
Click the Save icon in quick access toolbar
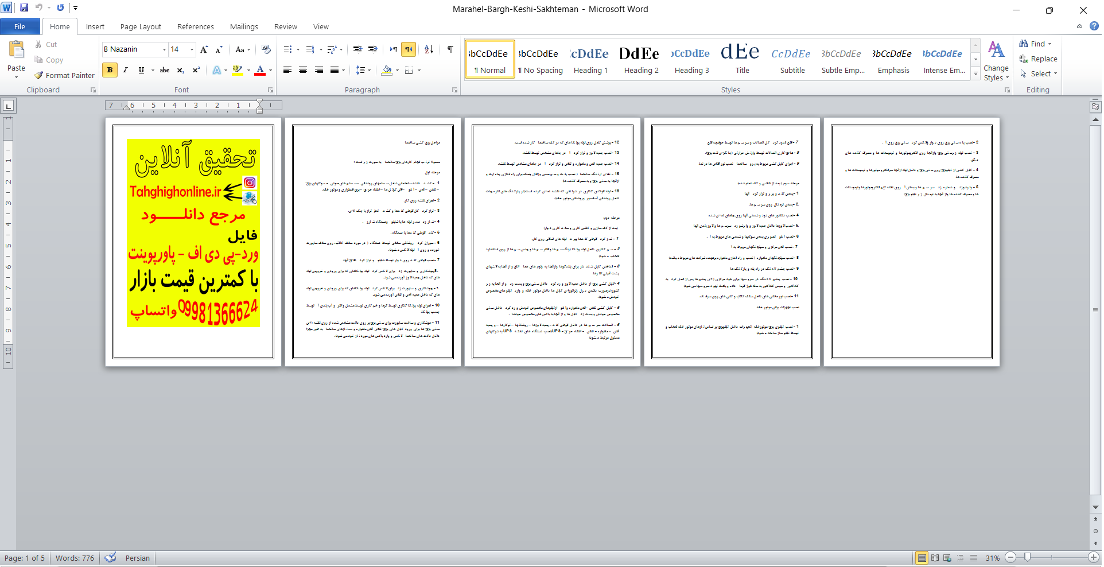[x=24, y=8]
